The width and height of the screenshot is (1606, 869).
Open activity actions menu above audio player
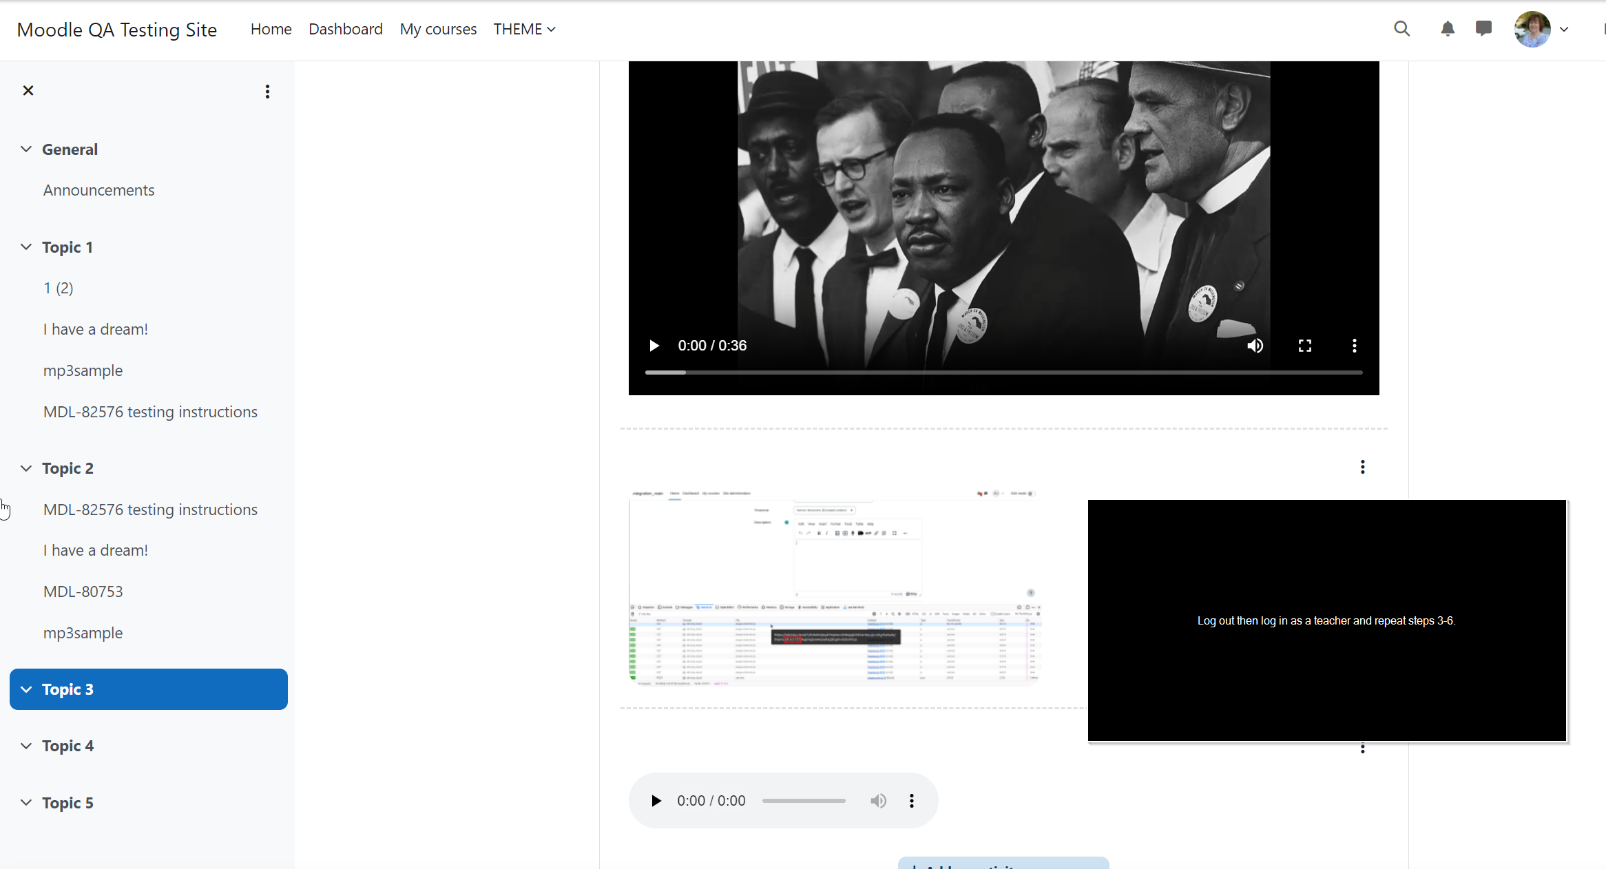pos(1362,748)
